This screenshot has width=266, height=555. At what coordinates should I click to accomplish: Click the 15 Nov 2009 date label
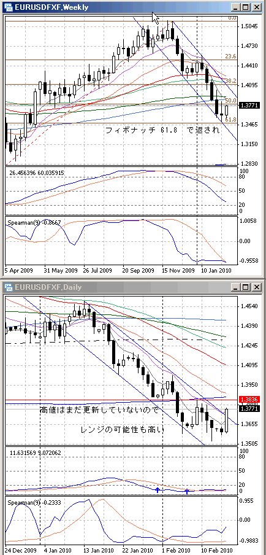[178, 270]
